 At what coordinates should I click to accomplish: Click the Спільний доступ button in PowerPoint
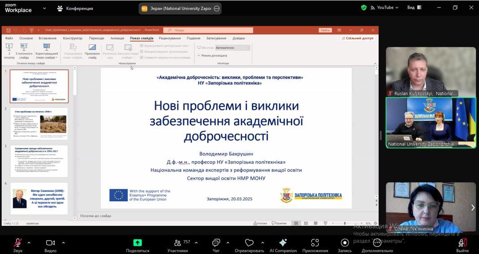pos(358,38)
